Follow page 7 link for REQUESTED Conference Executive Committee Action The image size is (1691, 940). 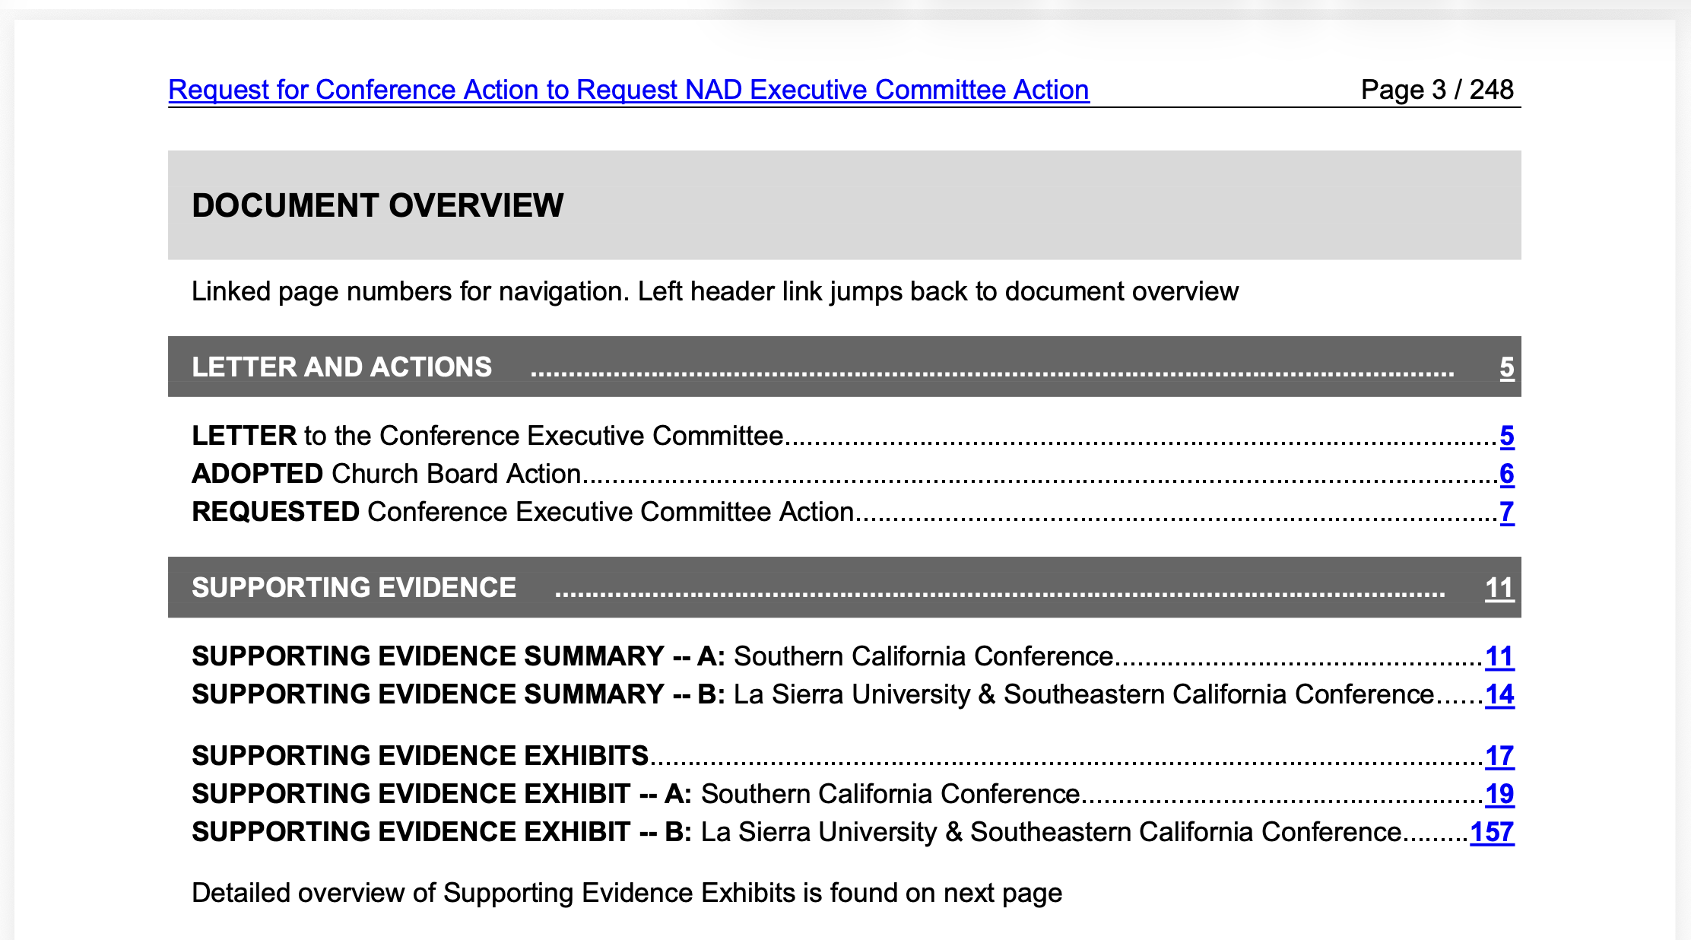coord(1506,512)
